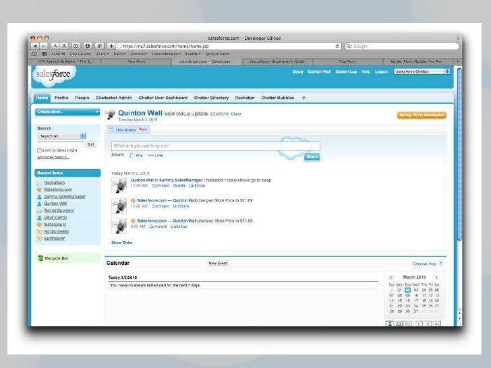Open Sammy SalesManager in Recent Items
This screenshot has height=368, width=491.
(x=65, y=197)
